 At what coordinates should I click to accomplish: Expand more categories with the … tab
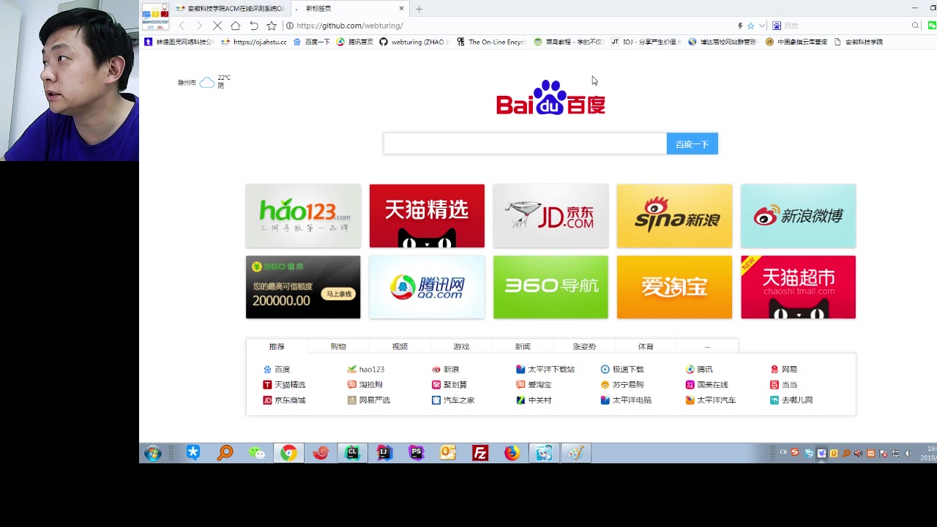coord(707,346)
